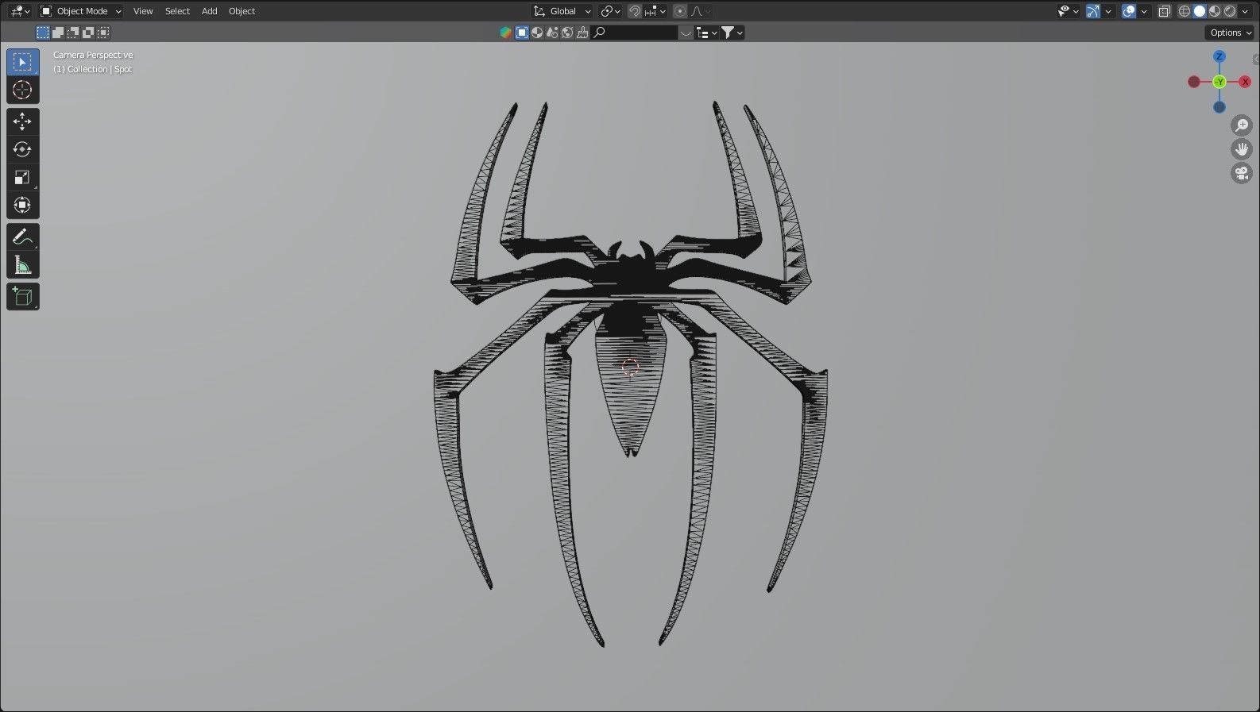Toggle proportional editing for objects

(x=680, y=11)
